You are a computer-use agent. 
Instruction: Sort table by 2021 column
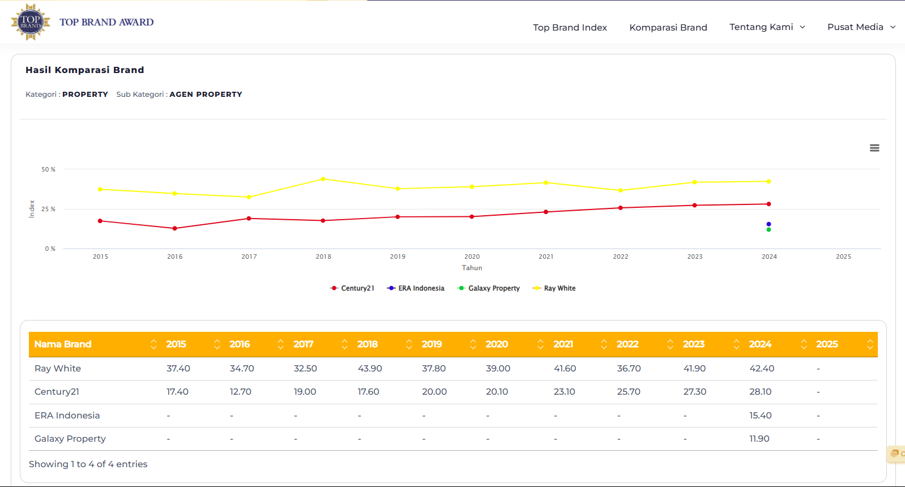tap(579, 344)
